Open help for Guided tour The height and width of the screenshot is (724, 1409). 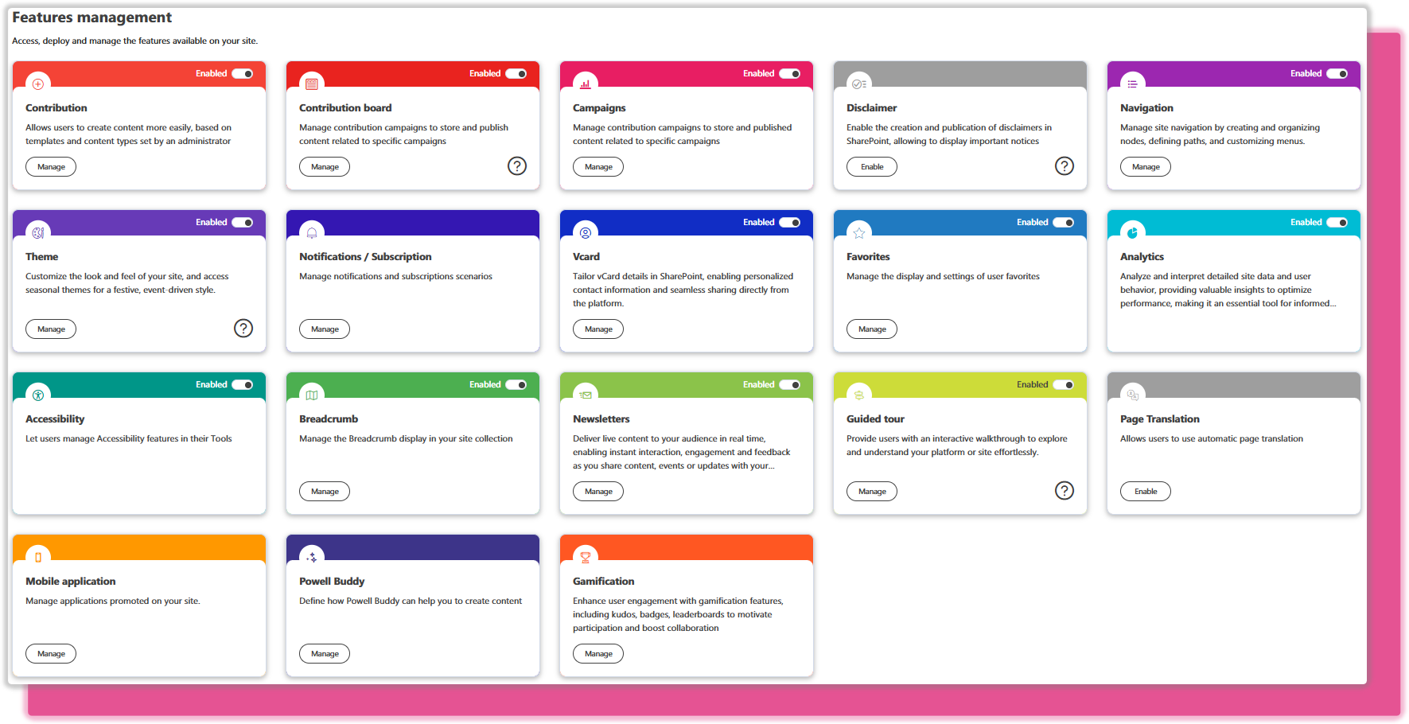(x=1065, y=490)
